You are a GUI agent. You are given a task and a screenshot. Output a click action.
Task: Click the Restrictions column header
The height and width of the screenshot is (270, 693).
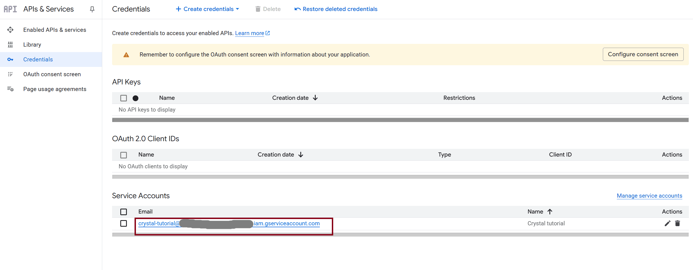point(459,98)
